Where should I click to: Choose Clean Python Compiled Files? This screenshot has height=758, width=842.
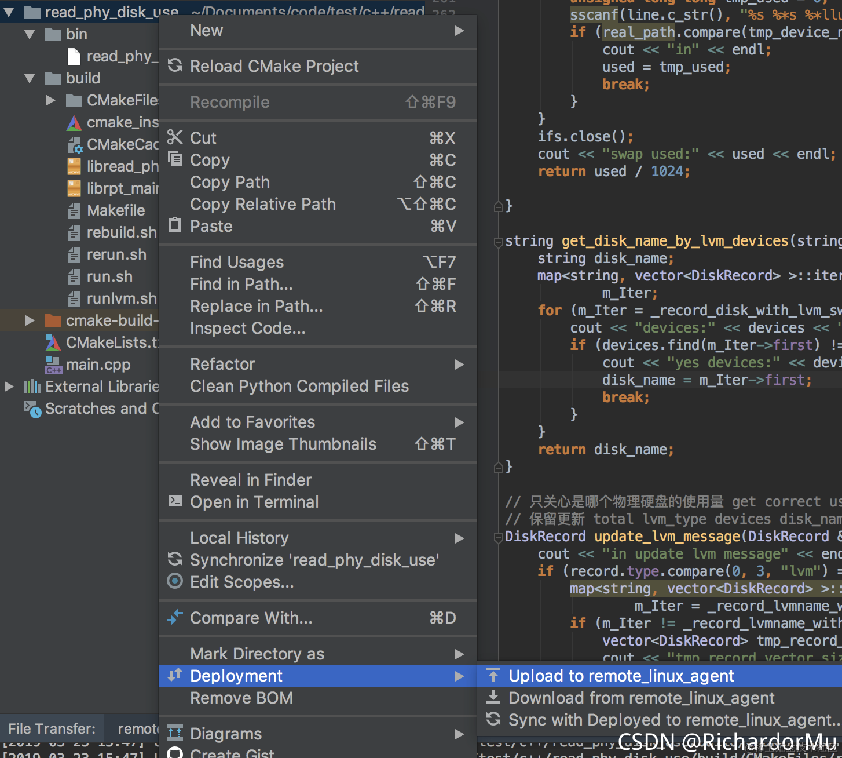click(x=318, y=386)
